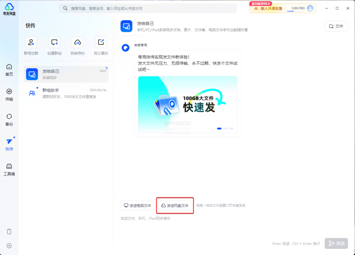The width and height of the screenshot is (355, 255).
Task: Click the 快传 panel heading
Action: pyautogui.click(x=30, y=25)
